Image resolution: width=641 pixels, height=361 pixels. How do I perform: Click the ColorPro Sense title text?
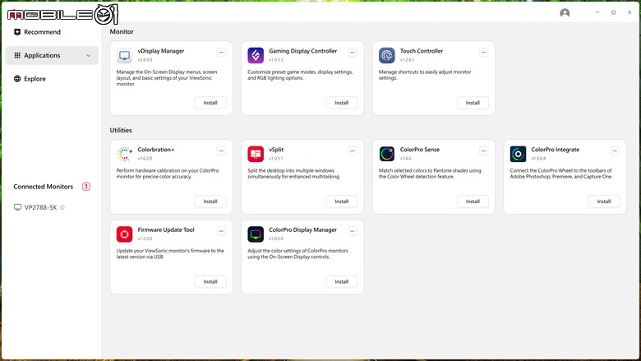(x=420, y=150)
